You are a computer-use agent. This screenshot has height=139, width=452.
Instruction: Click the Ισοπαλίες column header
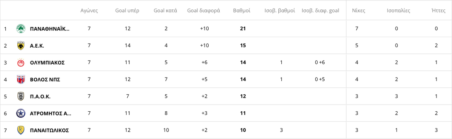point(397,10)
